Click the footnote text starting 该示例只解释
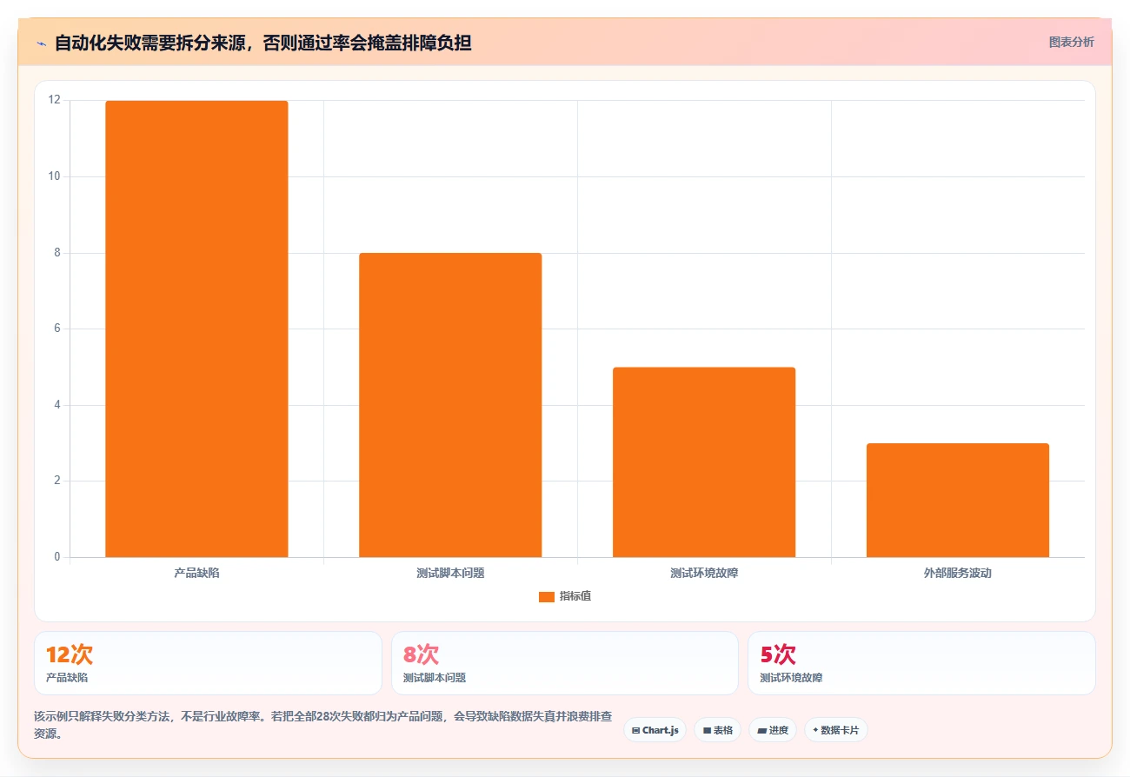Viewport: 1130px width, 777px height. tap(322, 725)
